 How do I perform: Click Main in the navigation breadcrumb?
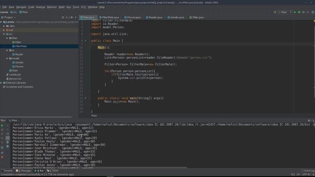(x=24, y=12)
